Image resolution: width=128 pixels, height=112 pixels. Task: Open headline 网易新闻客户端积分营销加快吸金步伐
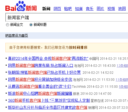pyautogui.click(x=40, y=79)
